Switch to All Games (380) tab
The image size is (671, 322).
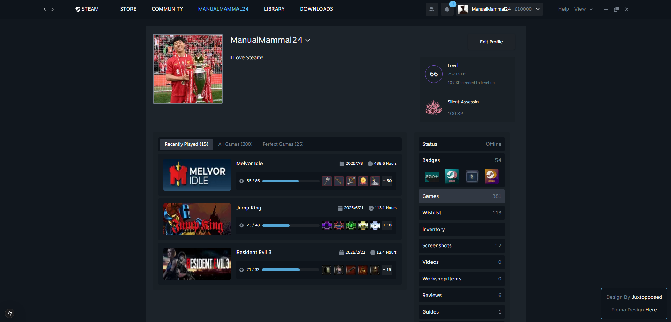pyautogui.click(x=235, y=144)
